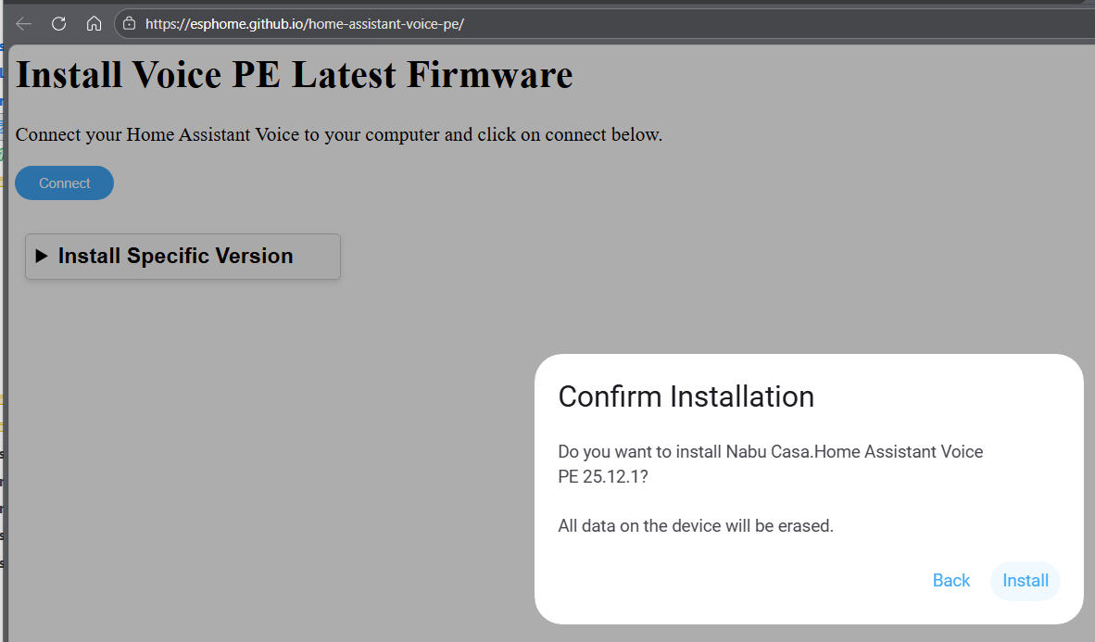
Task: Click the "Do you want to install Nabu Casa" question text
Action: click(770, 452)
